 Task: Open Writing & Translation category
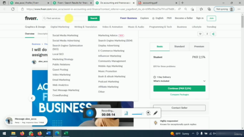(85, 27)
